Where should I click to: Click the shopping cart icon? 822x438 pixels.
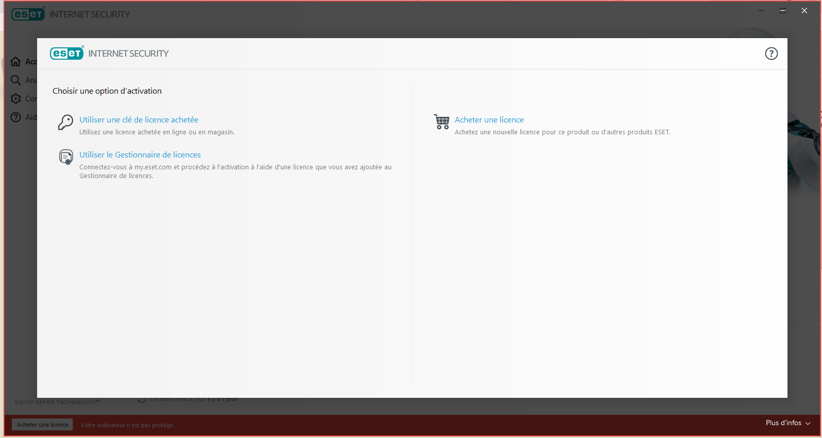(441, 122)
